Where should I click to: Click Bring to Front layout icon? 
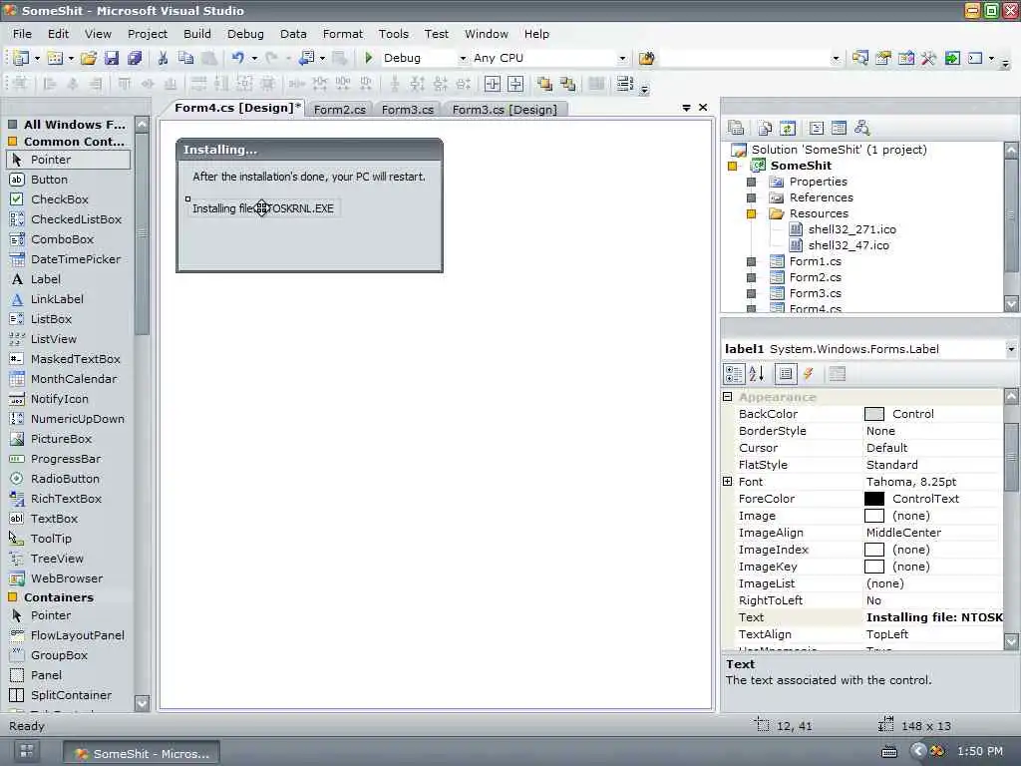pyautogui.click(x=544, y=84)
